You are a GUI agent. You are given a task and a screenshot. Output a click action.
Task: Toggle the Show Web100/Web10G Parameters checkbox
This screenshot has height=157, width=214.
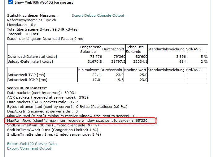[x=11, y=2]
